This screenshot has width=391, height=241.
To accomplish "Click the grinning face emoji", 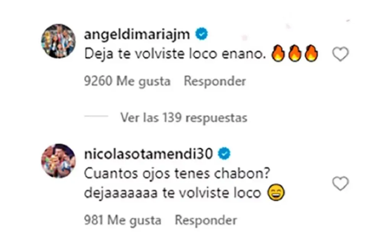I will (x=276, y=192).
